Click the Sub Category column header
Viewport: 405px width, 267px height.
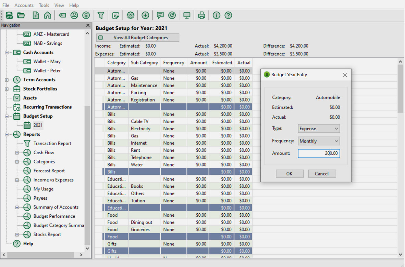point(144,63)
